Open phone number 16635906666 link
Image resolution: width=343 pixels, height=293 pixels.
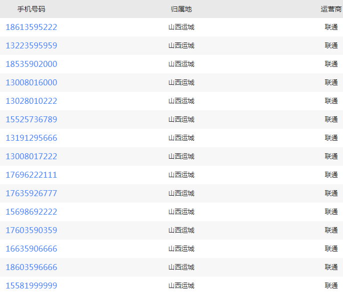pos(31,249)
